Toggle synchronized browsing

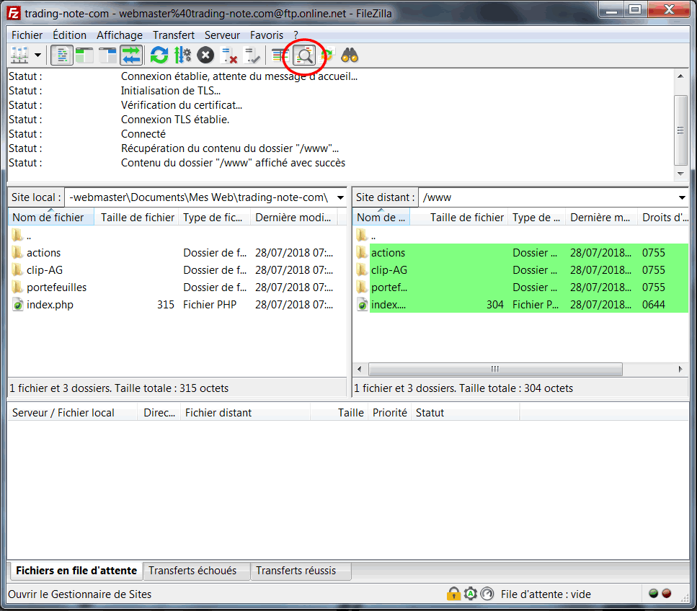[x=327, y=55]
